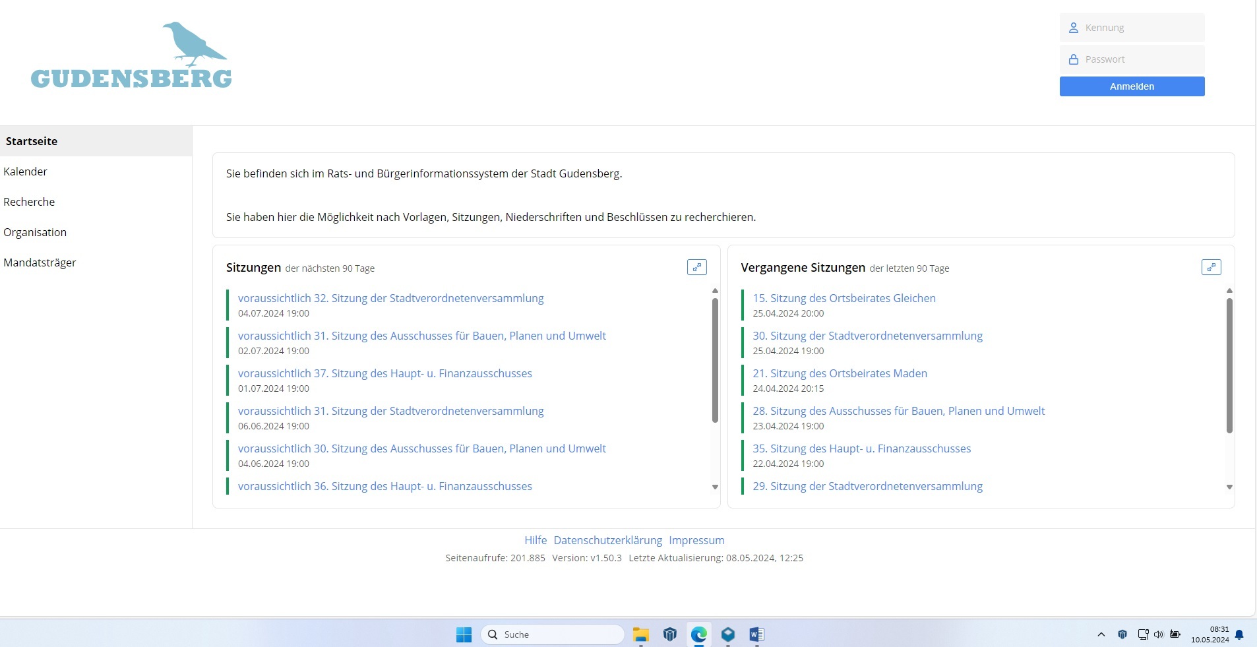Open the notification bell in system tray
Viewport: 1257px width, 647px height.
tap(1239, 634)
